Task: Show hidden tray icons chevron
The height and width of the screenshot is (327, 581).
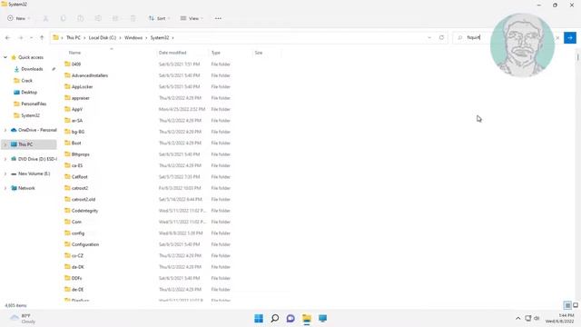Action: (x=518, y=319)
